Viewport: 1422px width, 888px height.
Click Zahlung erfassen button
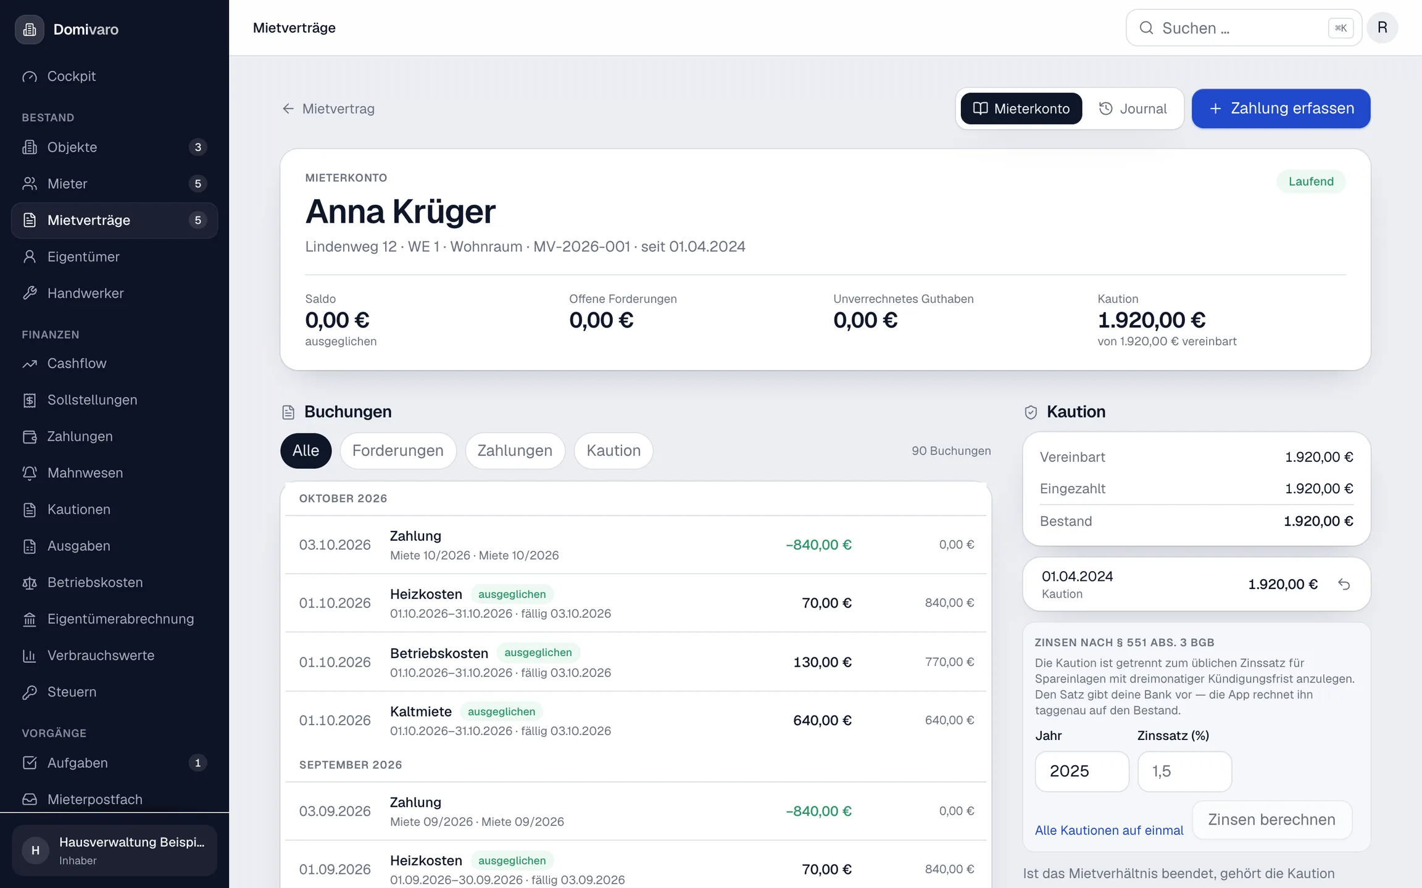click(x=1281, y=109)
